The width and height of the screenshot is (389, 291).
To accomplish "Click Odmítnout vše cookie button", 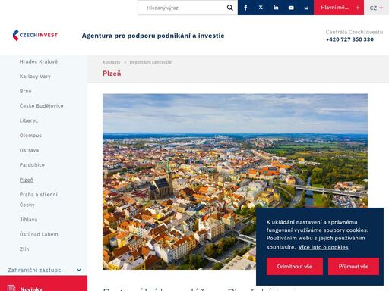I will (295, 266).
